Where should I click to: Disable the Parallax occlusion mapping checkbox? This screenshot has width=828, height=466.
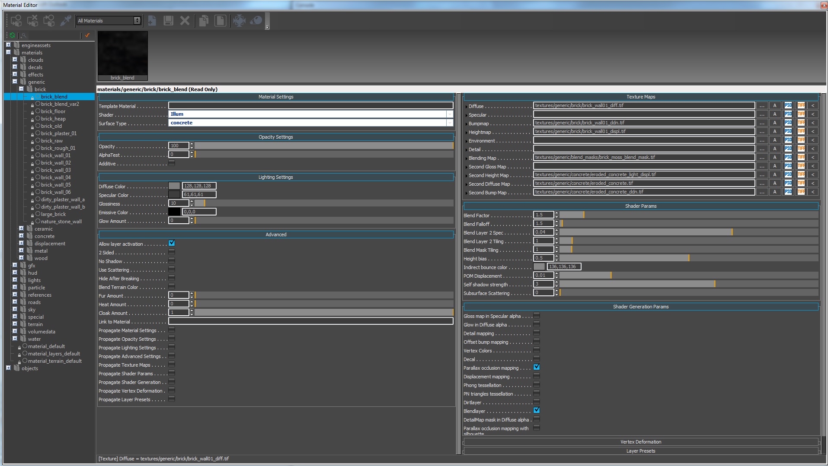[536, 367]
